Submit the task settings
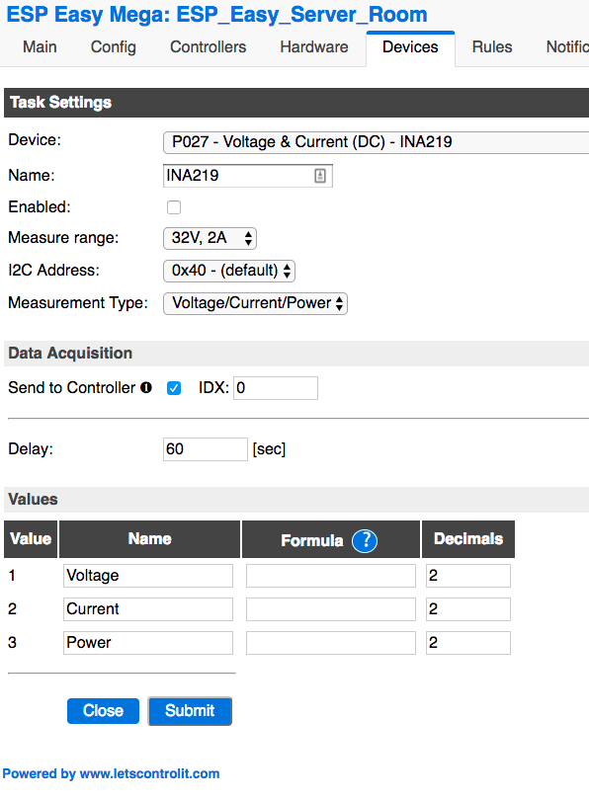The height and width of the screenshot is (798, 589). click(190, 710)
